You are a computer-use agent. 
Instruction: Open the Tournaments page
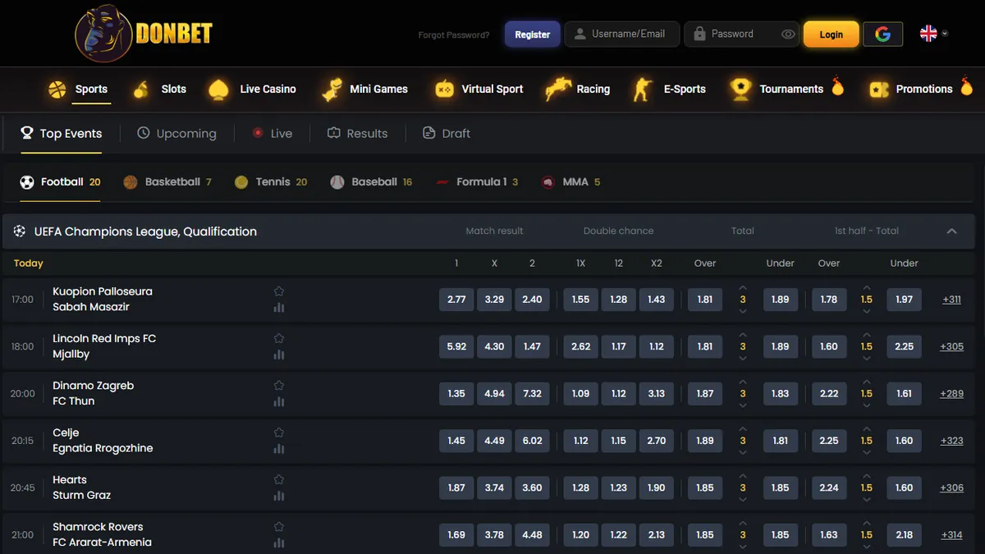click(x=786, y=89)
